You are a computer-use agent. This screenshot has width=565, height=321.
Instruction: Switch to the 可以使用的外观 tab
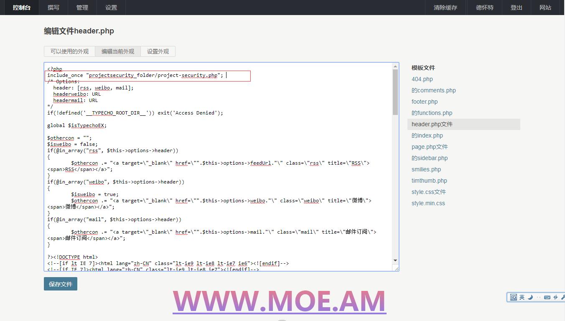[70, 51]
